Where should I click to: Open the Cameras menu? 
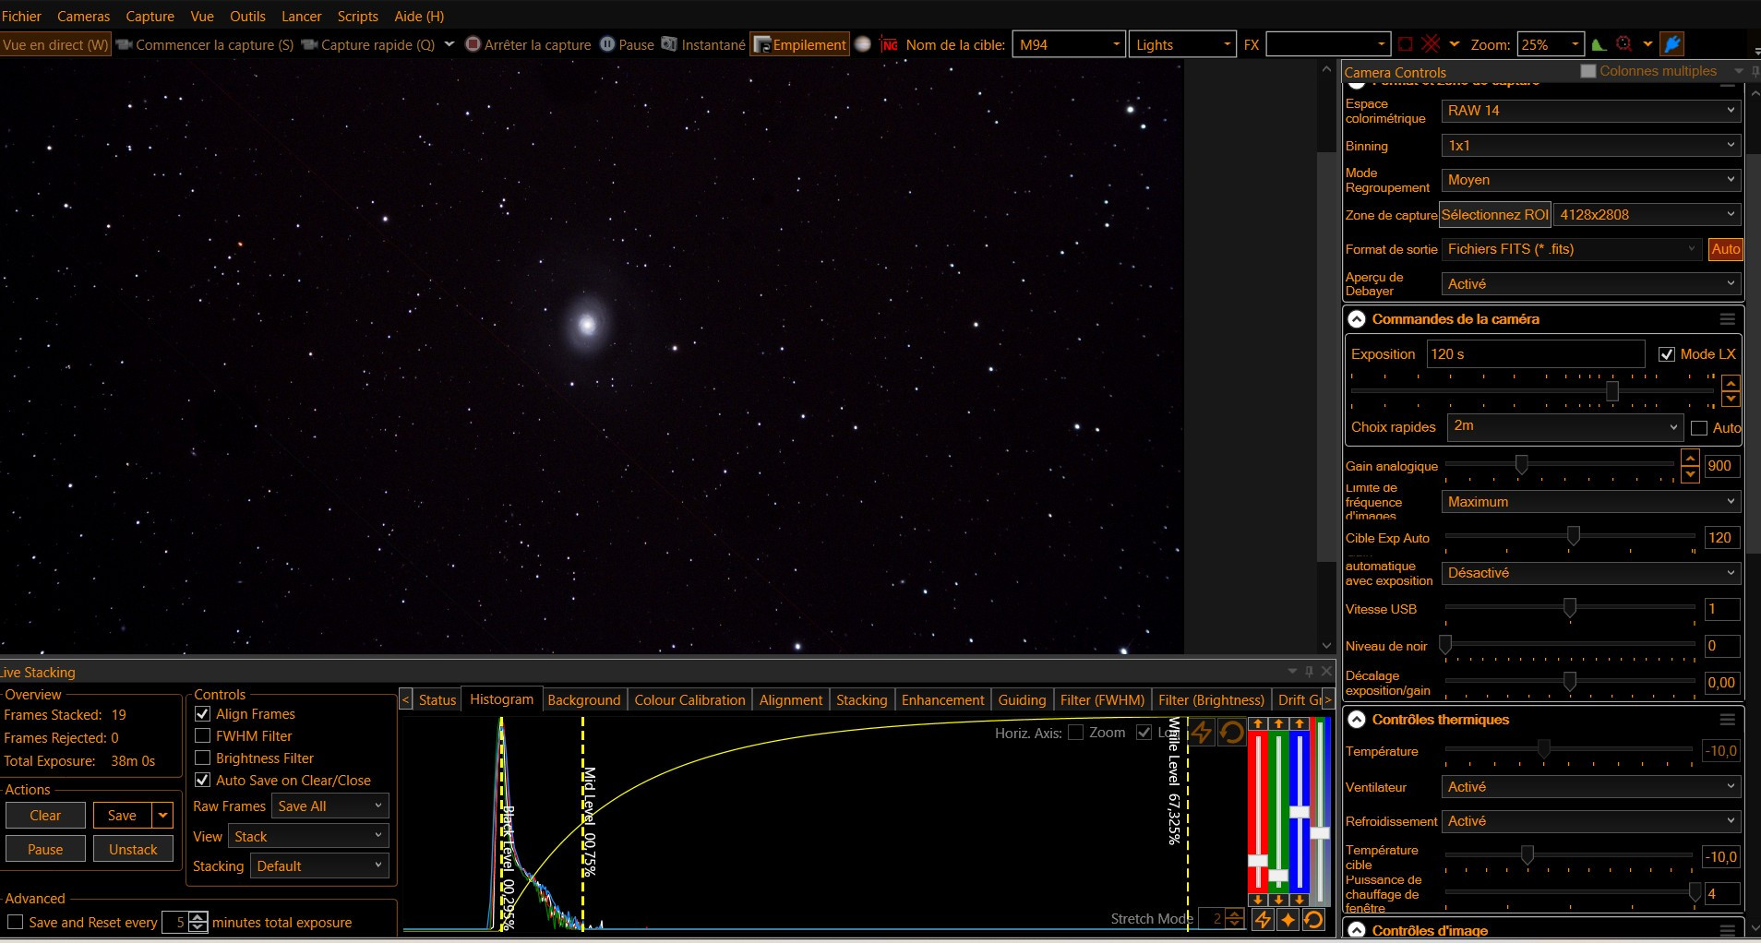(x=83, y=17)
